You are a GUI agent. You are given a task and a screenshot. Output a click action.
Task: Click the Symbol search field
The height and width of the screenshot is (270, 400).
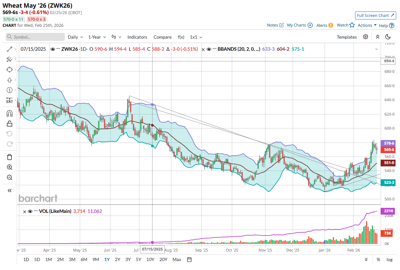tap(35, 37)
